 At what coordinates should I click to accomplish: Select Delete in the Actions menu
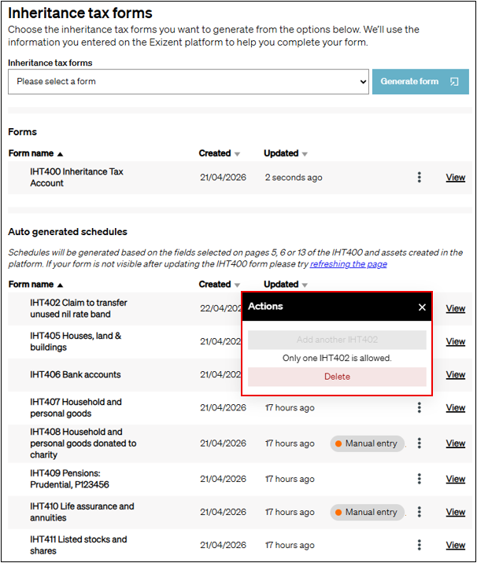pyautogui.click(x=337, y=377)
